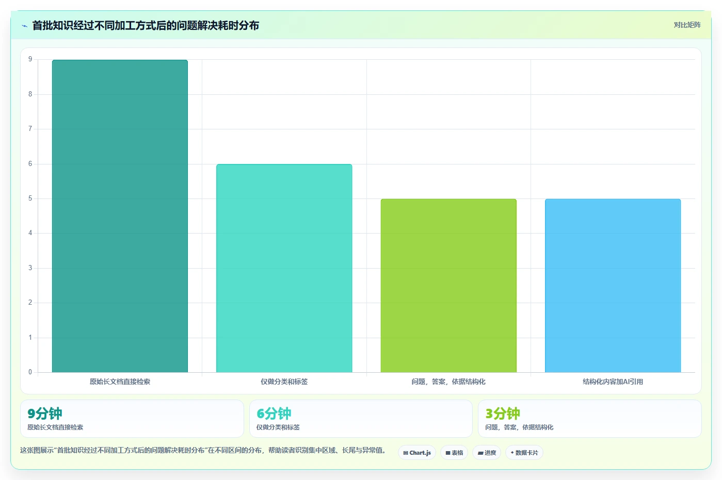Click the y-axis value 9
Screen dimensions: 722x480
[x=30, y=59]
